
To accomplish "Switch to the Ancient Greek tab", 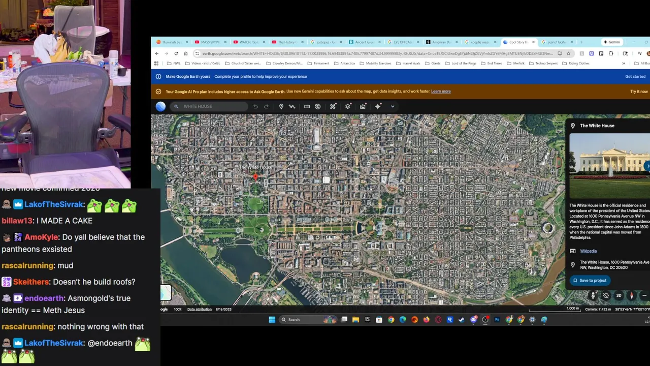I will pyautogui.click(x=365, y=42).
